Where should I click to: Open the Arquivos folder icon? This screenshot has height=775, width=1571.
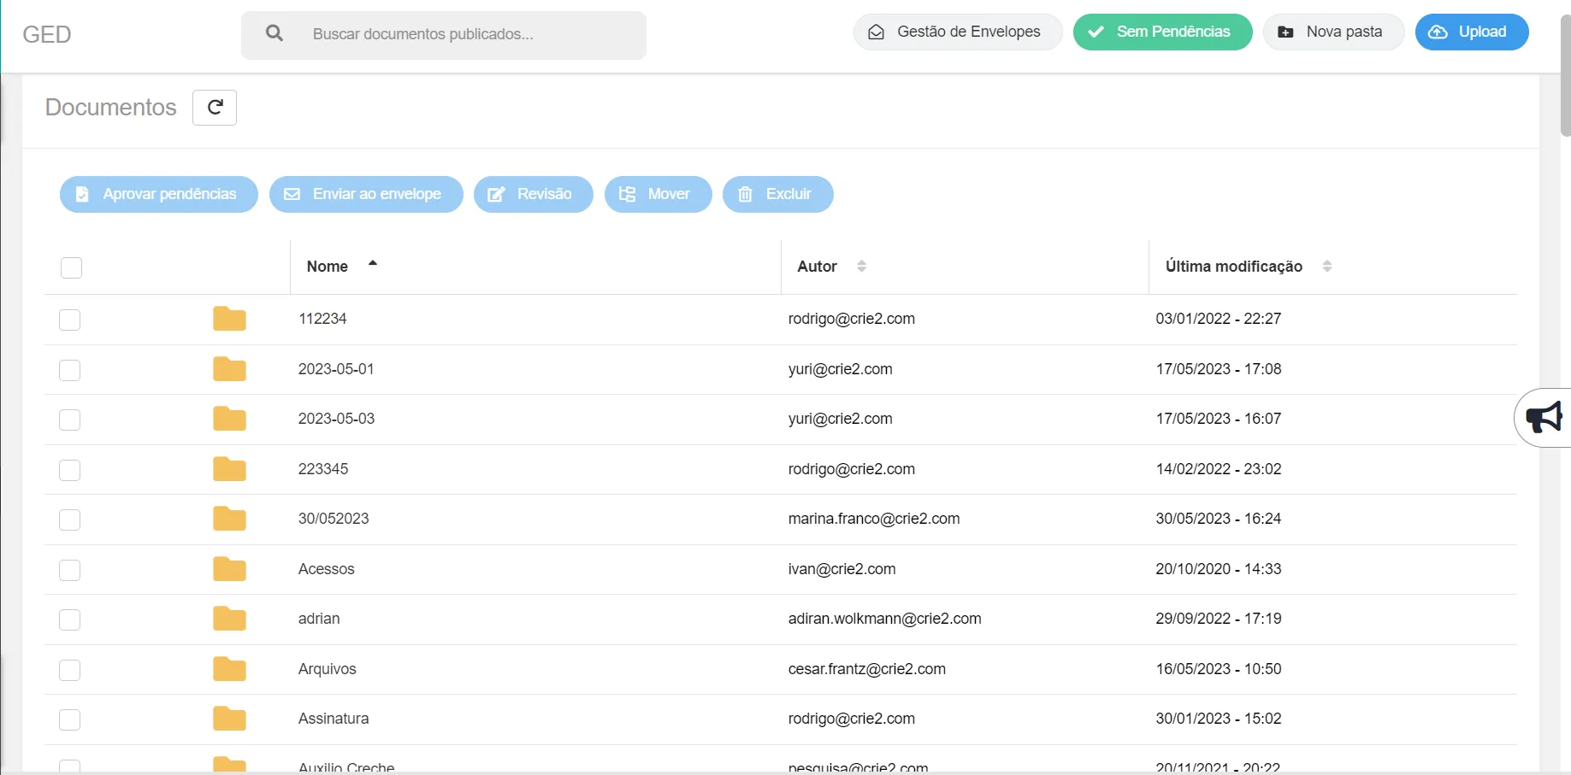[x=229, y=669]
